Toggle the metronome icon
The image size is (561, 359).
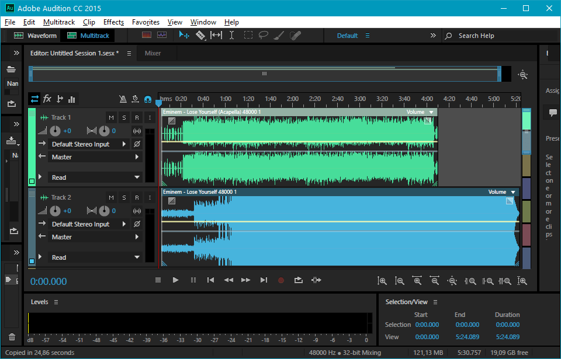click(123, 99)
